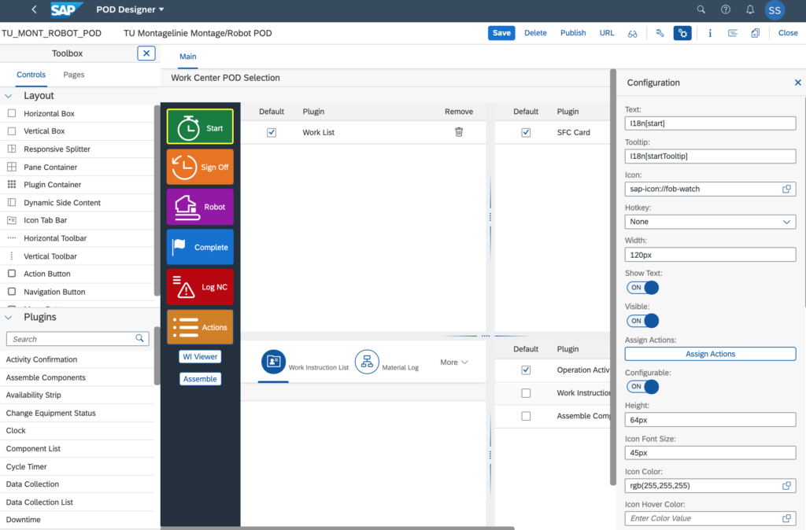Click the help question mark icon
The width and height of the screenshot is (806, 530).
[x=725, y=10]
